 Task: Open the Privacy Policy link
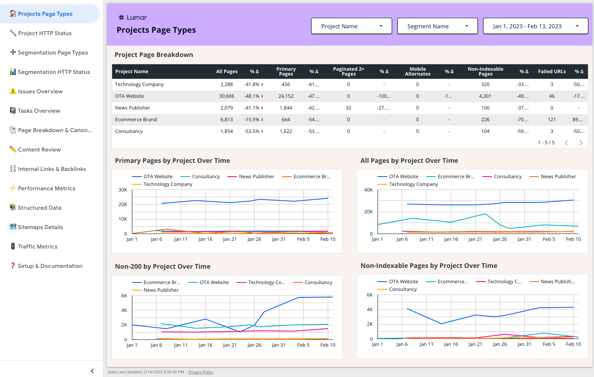point(201,372)
